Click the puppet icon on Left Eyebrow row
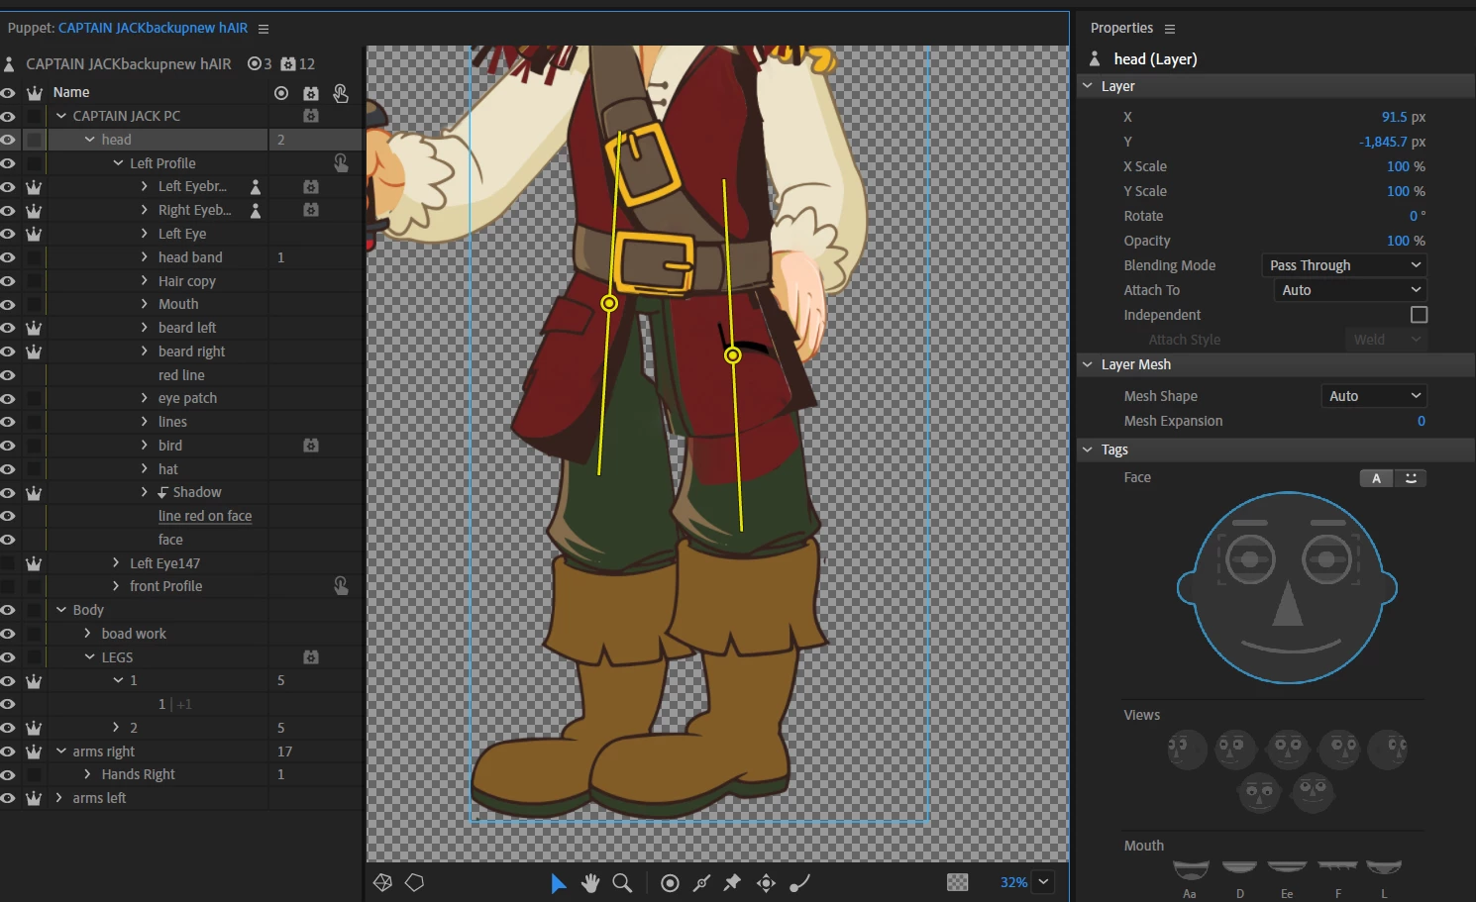 256,186
